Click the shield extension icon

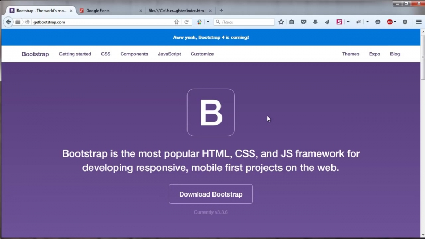405,22
